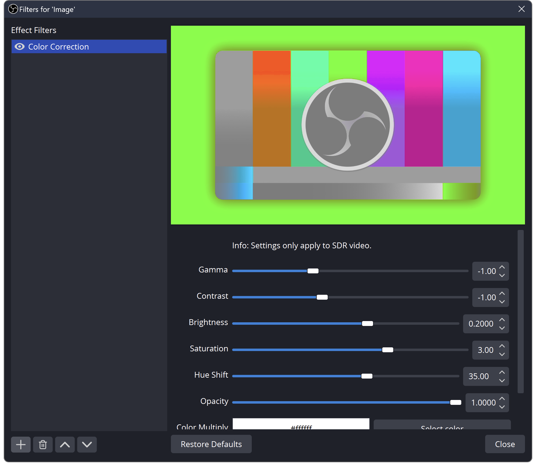This screenshot has width=536, height=466.
Task: Click the Brightness slider handle
Action: tap(367, 323)
